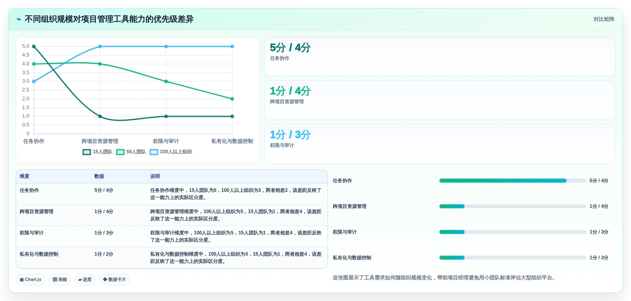
Task: Click the 跨项目资源管理 progress bar
Action: [512, 206]
